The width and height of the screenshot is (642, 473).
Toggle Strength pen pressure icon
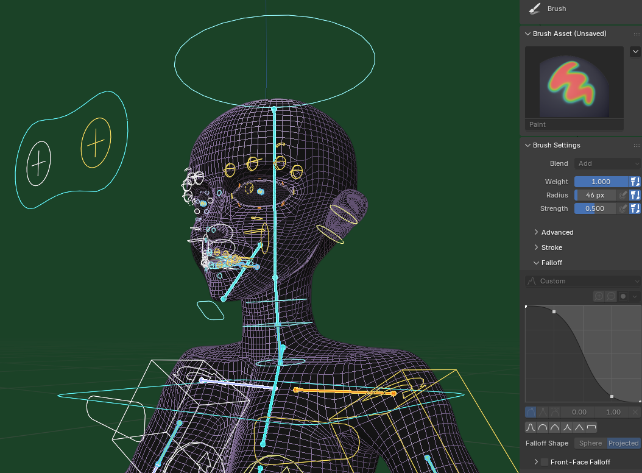coord(623,208)
